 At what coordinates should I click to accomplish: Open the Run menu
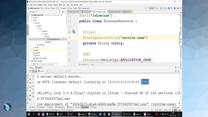(x=64, y=5)
